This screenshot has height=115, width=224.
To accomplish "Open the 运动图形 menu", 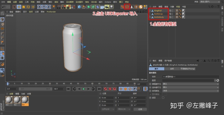I will pyautogui.click(x=79, y=2).
